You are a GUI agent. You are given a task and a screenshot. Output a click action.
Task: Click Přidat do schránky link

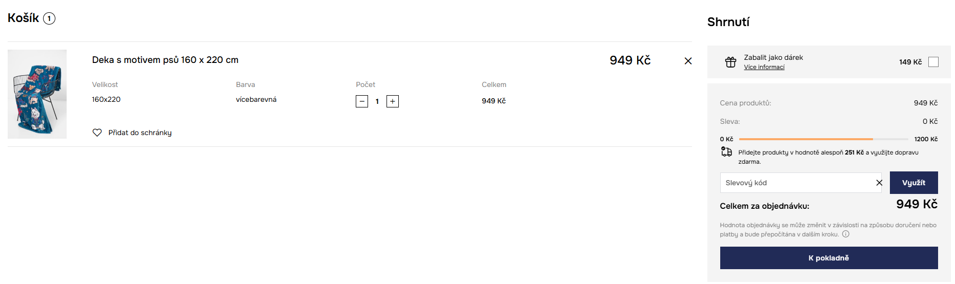pyautogui.click(x=140, y=133)
